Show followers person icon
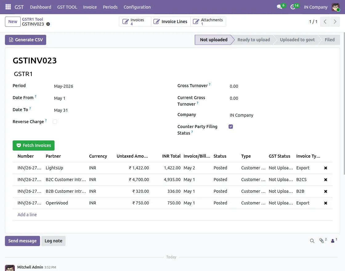The height and width of the screenshot is (271, 345). click(333, 241)
